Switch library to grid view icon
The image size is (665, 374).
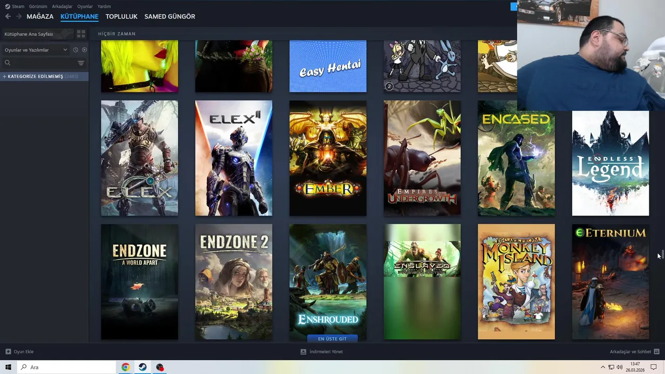(x=81, y=34)
